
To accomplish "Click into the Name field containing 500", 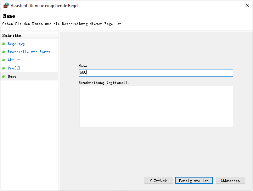I will point(156,73).
